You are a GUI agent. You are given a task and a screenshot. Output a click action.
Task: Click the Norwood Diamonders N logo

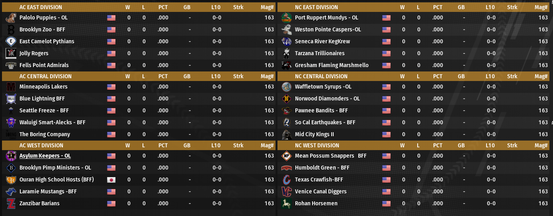(286, 98)
